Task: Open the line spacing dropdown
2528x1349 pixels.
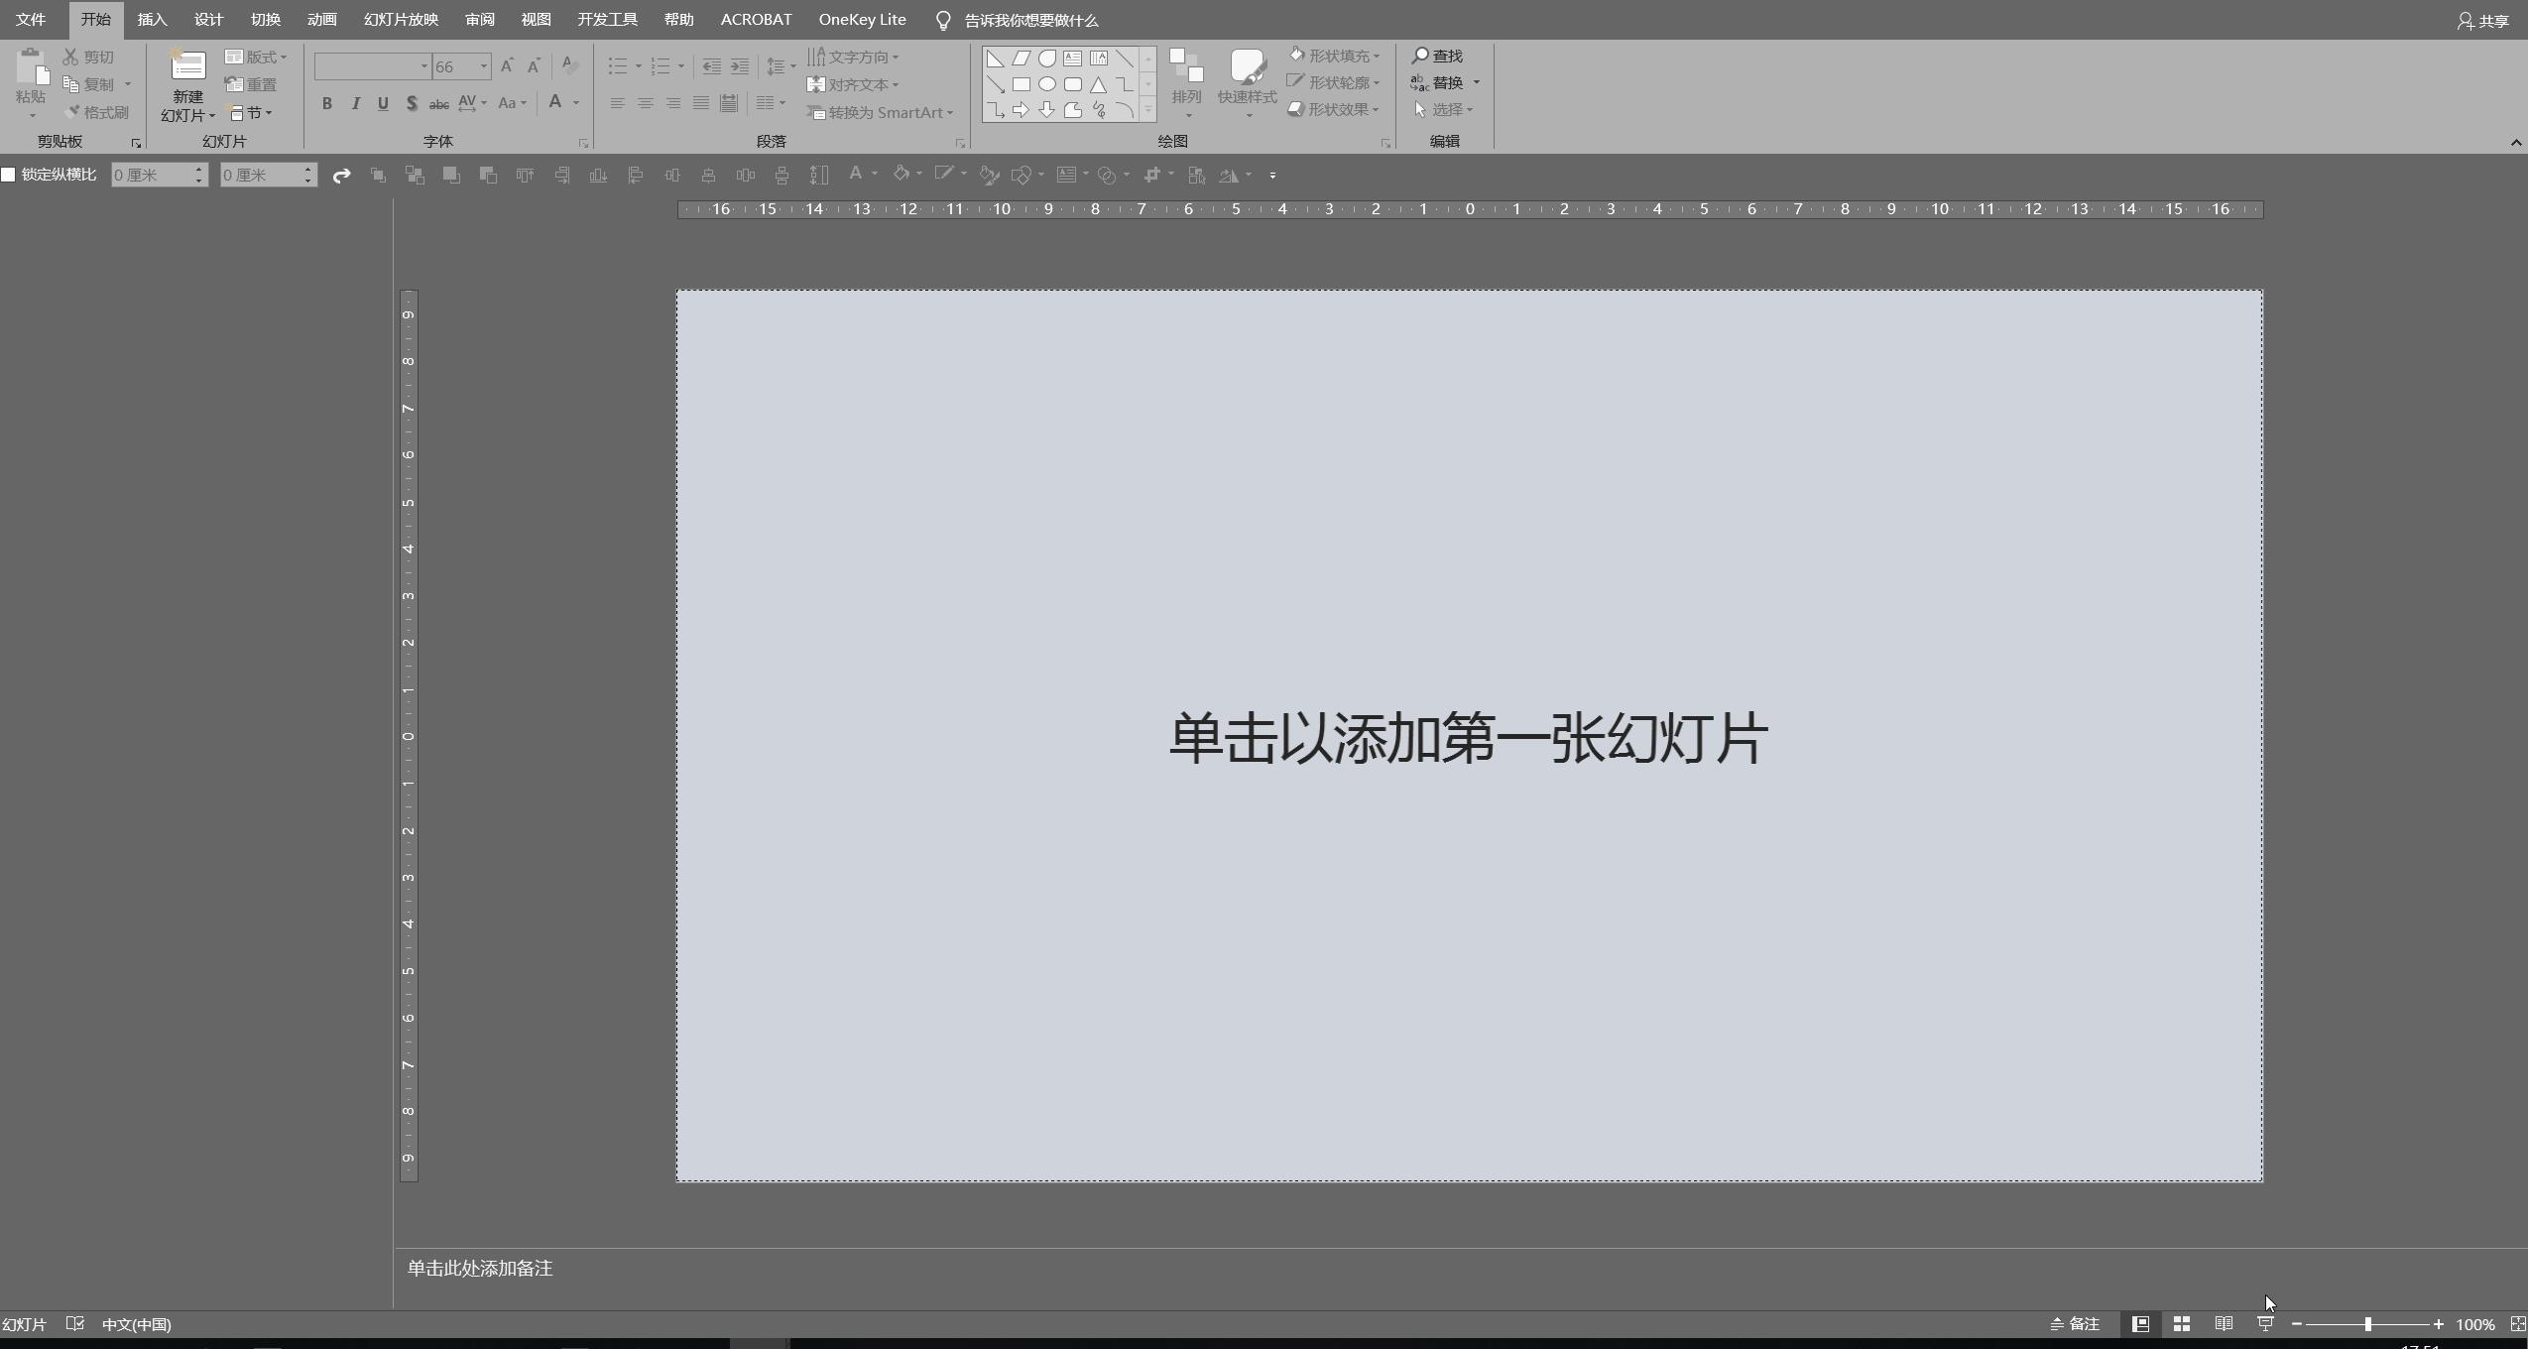Action: [x=780, y=65]
